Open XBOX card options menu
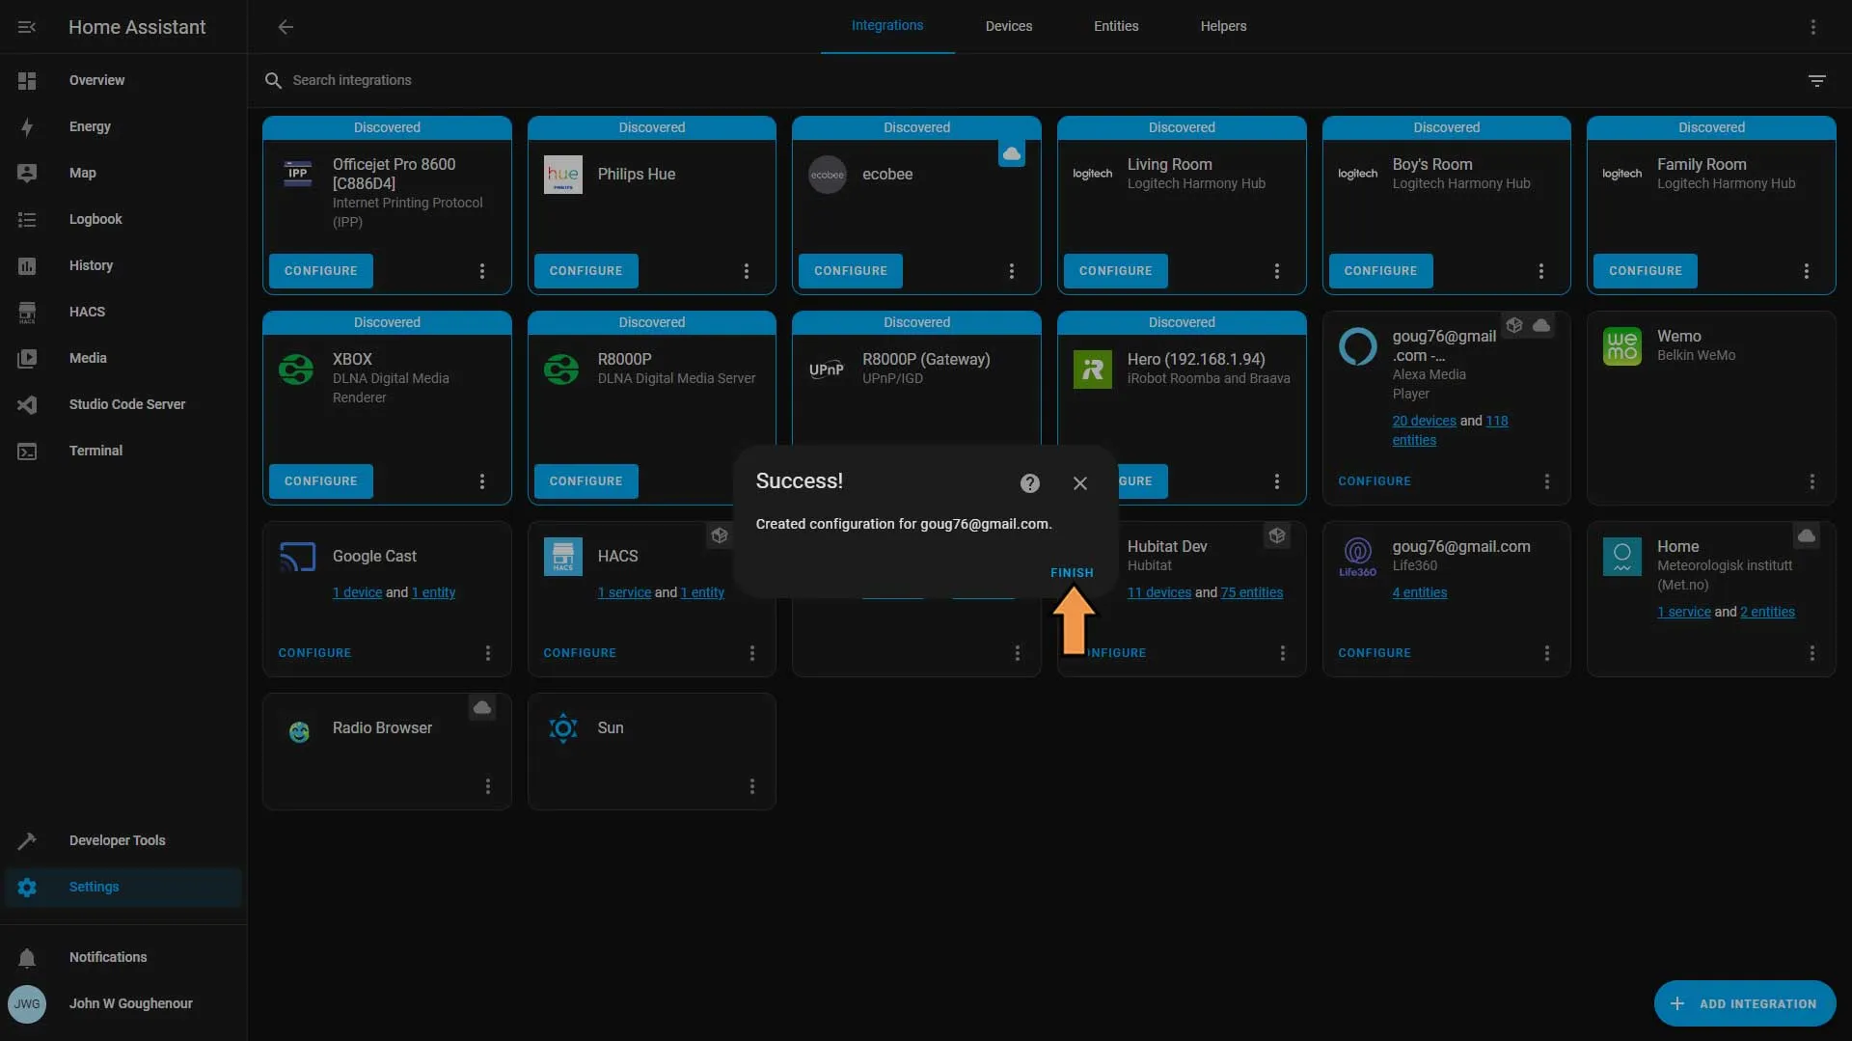The width and height of the screenshot is (1852, 1041). pos(482,481)
